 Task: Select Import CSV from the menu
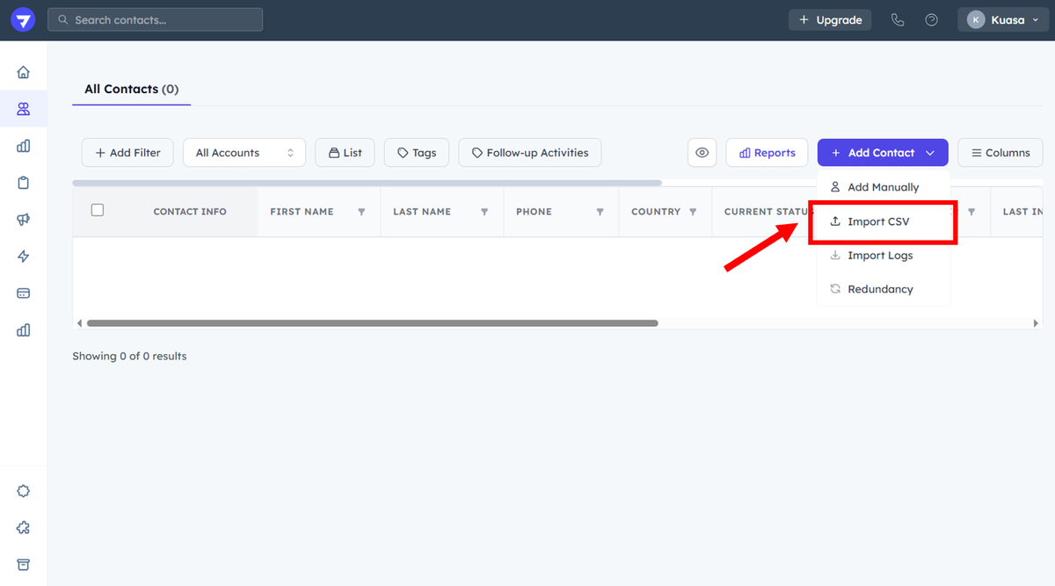point(878,221)
